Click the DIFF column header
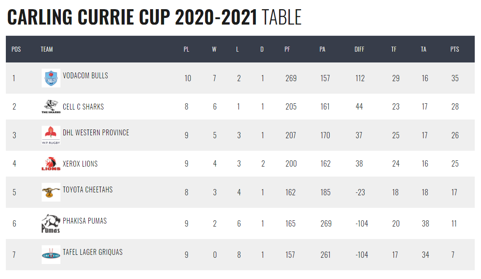This screenshot has height=279, width=481. click(359, 49)
